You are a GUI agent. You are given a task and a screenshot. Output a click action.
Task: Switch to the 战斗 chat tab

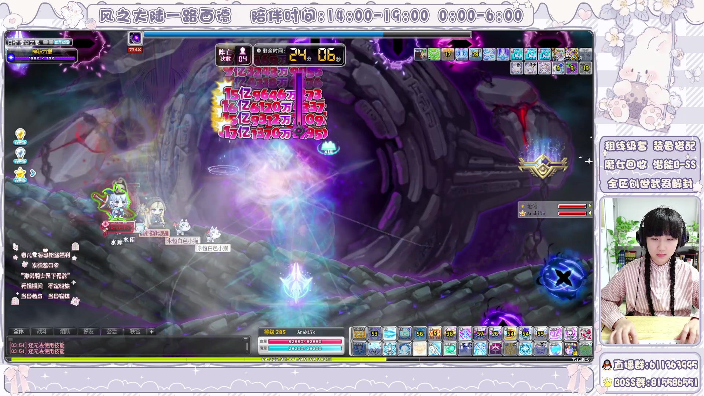pos(42,331)
